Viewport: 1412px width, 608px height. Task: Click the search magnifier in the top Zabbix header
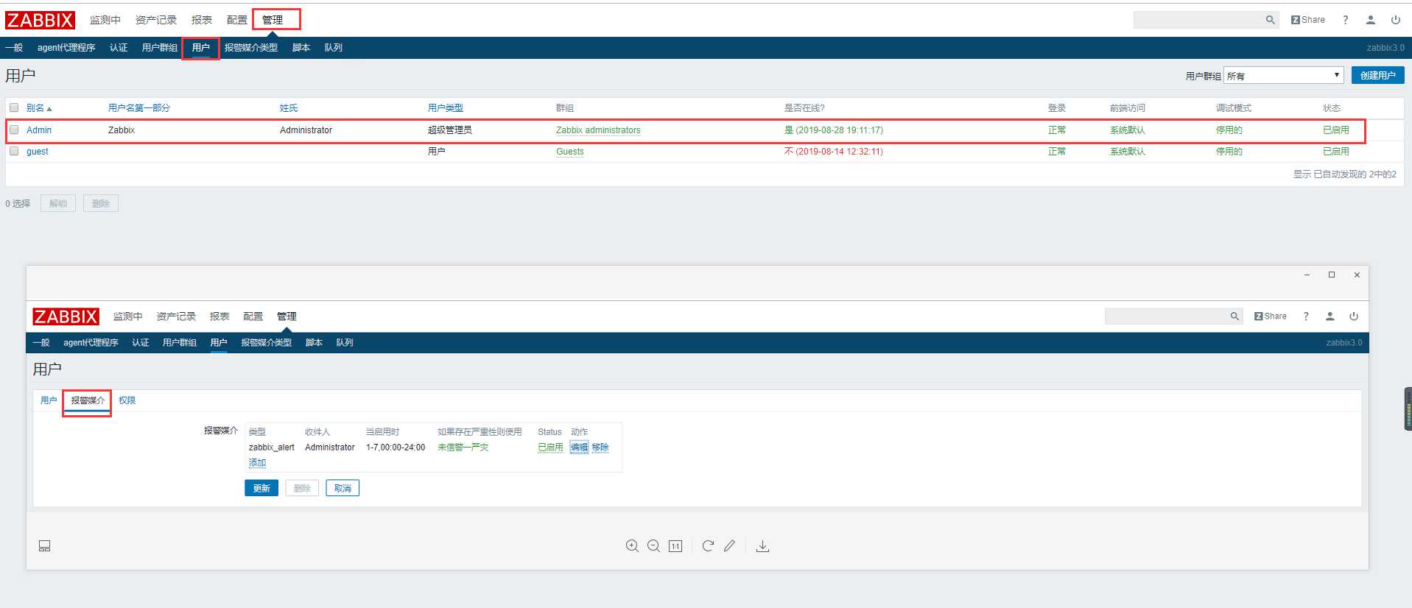[x=1270, y=20]
